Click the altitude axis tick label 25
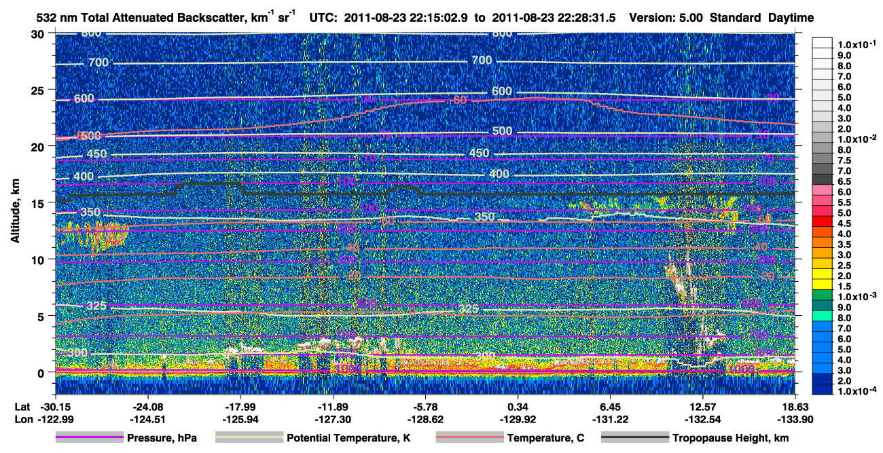 coord(39,90)
